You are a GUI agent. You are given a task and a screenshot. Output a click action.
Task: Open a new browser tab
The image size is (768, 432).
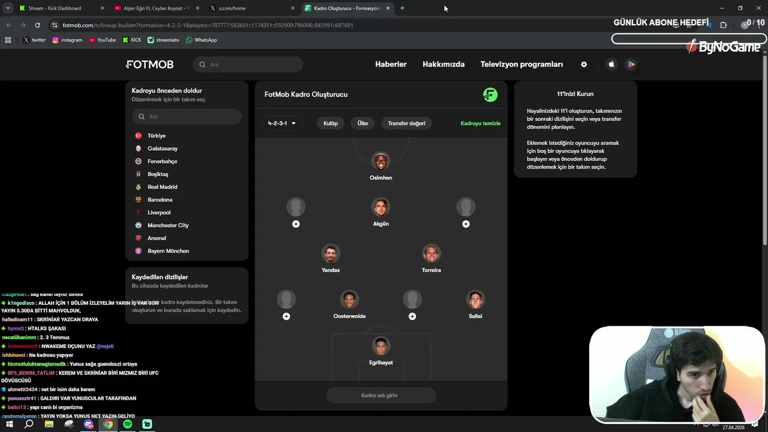tap(402, 8)
